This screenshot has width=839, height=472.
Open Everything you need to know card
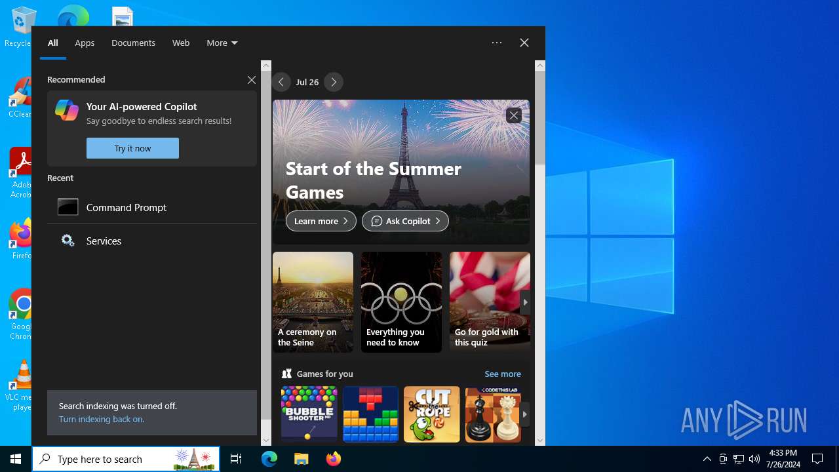401,302
